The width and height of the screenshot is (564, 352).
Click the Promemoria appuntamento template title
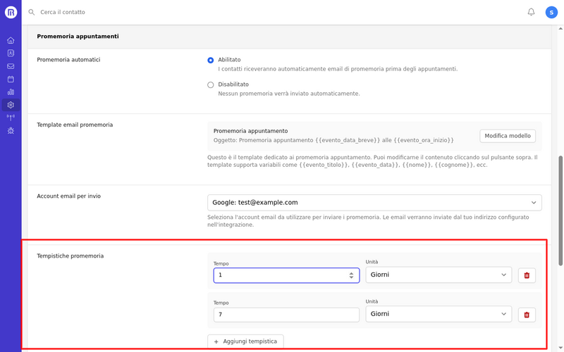[251, 131]
